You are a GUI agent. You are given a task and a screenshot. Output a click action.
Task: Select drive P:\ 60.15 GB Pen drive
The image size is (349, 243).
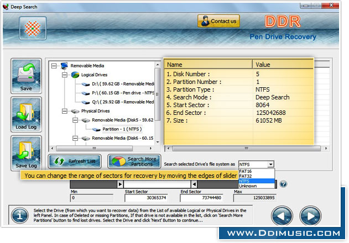pos(118,93)
